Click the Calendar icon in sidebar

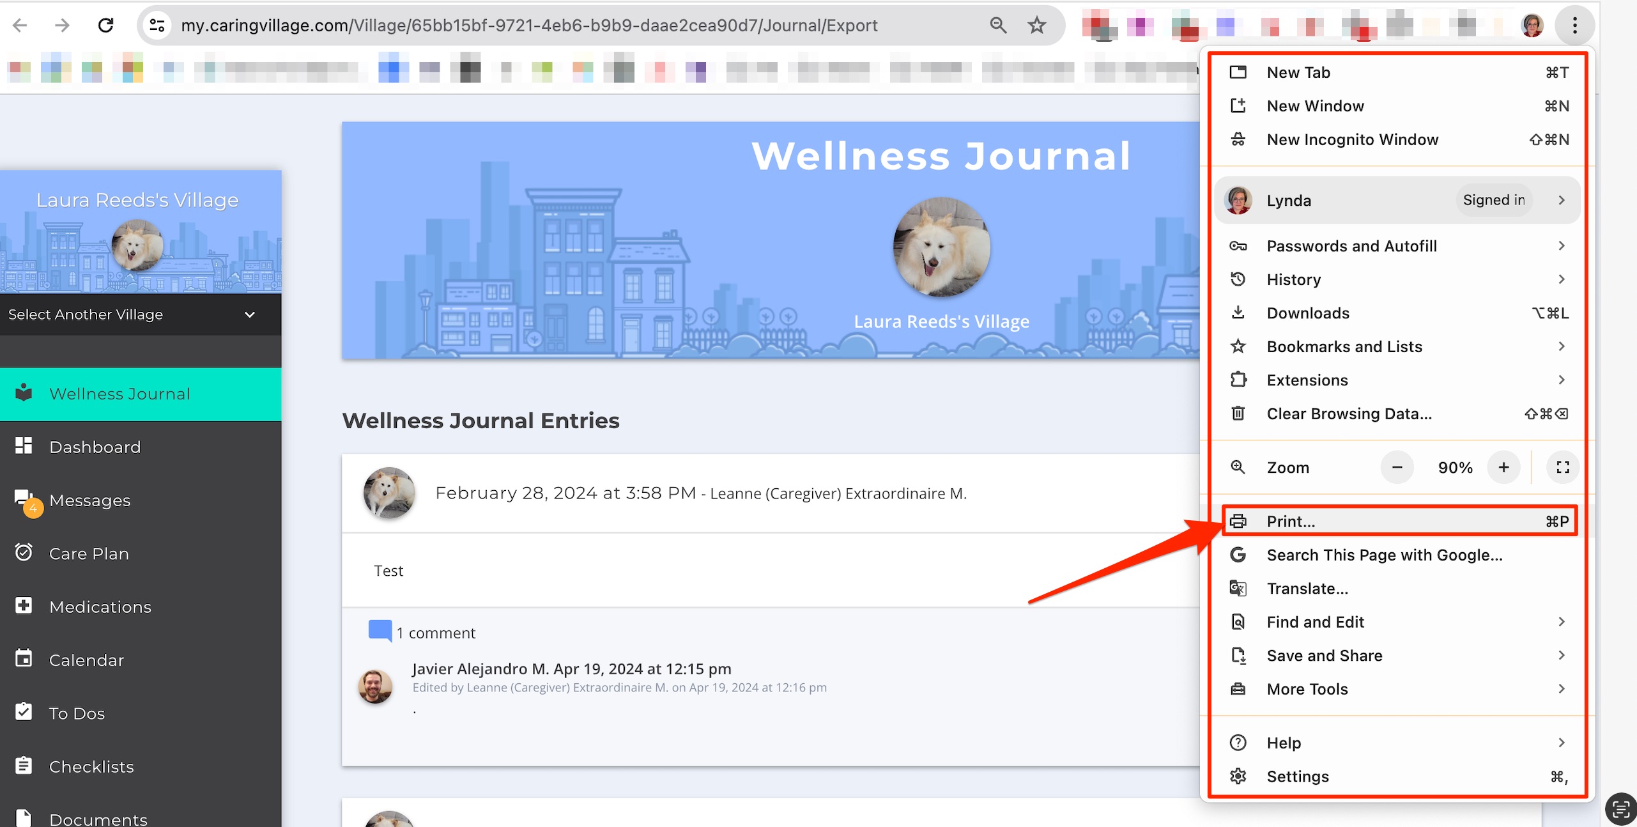pos(24,658)
